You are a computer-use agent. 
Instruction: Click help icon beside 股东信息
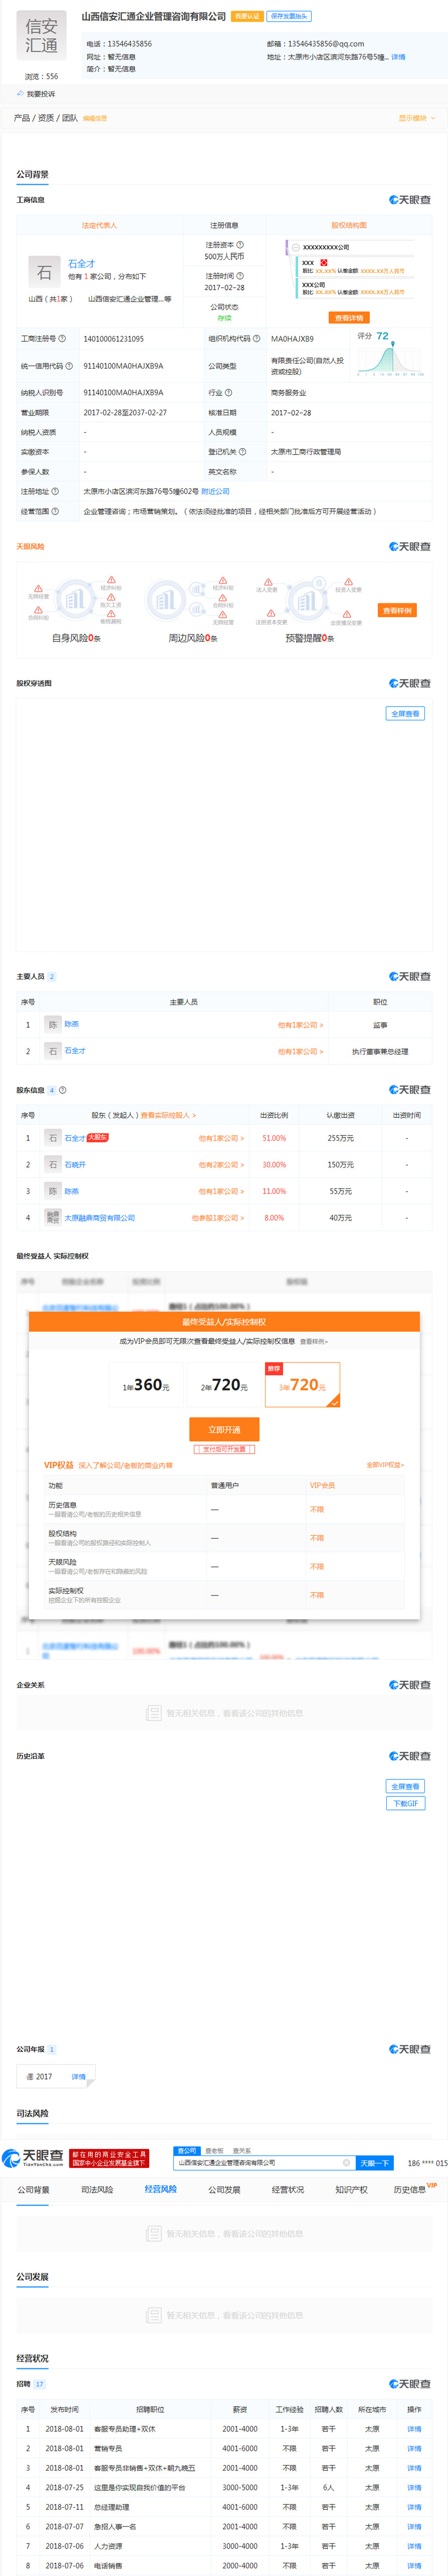click(63, 1090)
